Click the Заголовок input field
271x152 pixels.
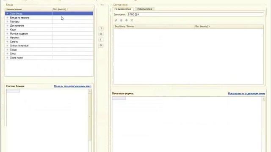[x=195, y=14]
